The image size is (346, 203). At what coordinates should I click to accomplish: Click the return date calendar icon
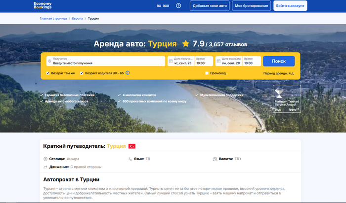point(219,61)
